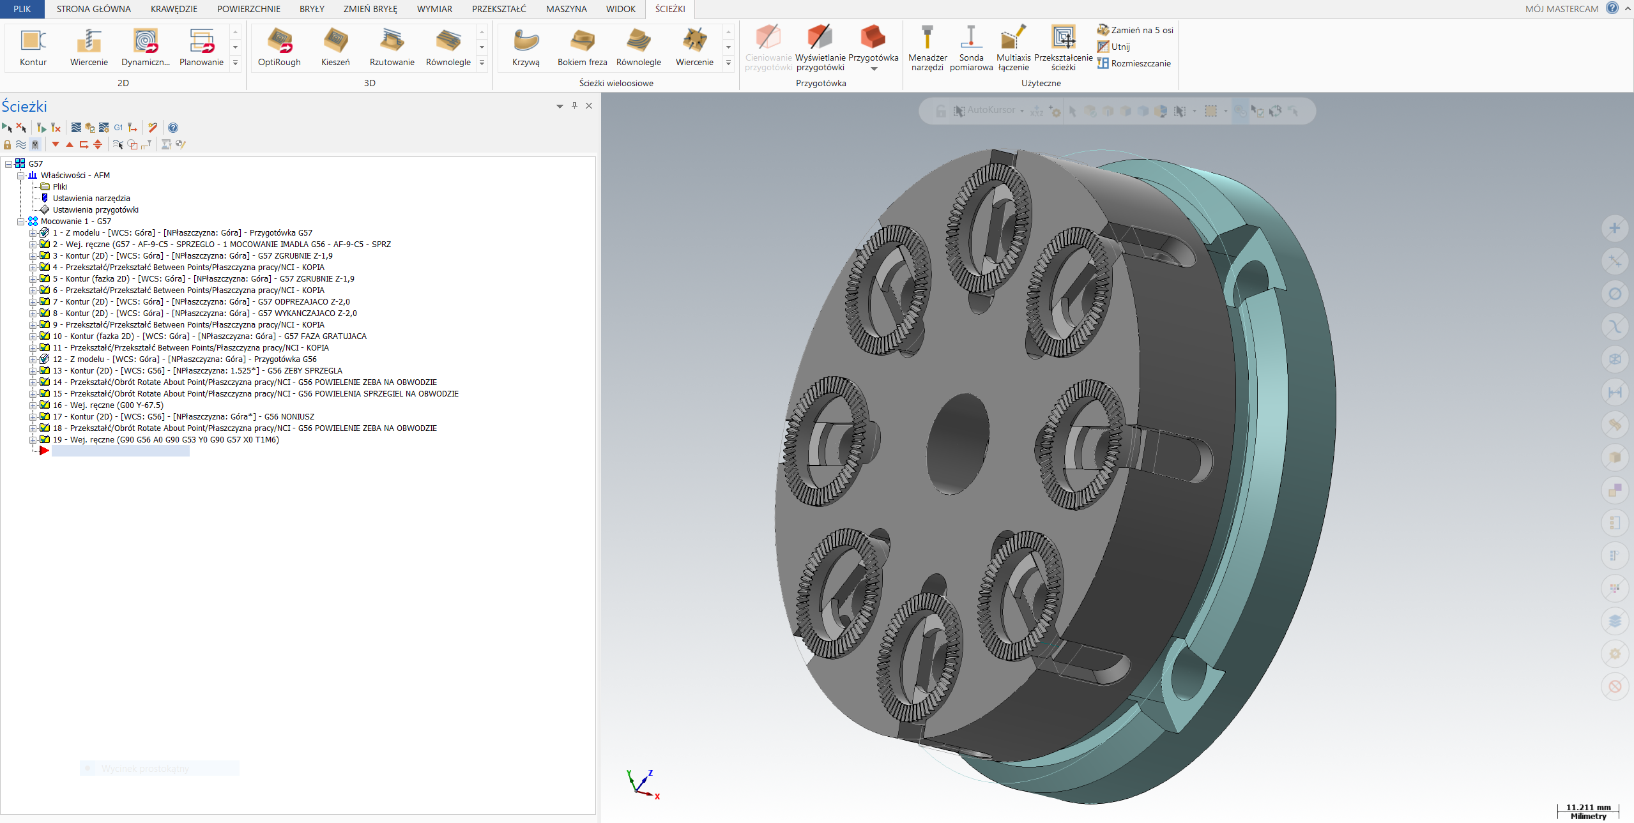The image size is (1634, 823).
Task: Open the BRYŁY ribbon tab
Action: [x=312, y=9]
